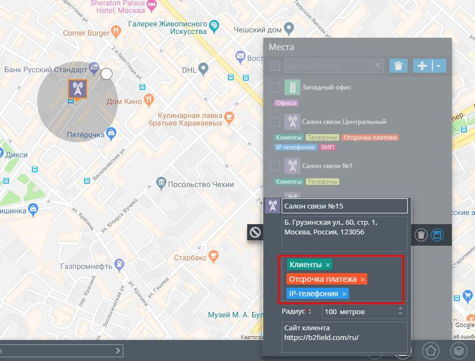This screenshot has width=475, height=361.
Task: Remove the Отсрочка платежа tag in the editor
Action: coord(362,280)
